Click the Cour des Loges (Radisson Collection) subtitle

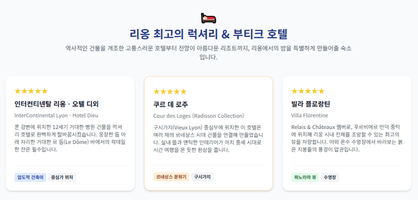coord(198,116)
